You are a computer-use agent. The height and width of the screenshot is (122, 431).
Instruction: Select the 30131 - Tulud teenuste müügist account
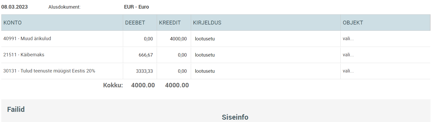62,71
